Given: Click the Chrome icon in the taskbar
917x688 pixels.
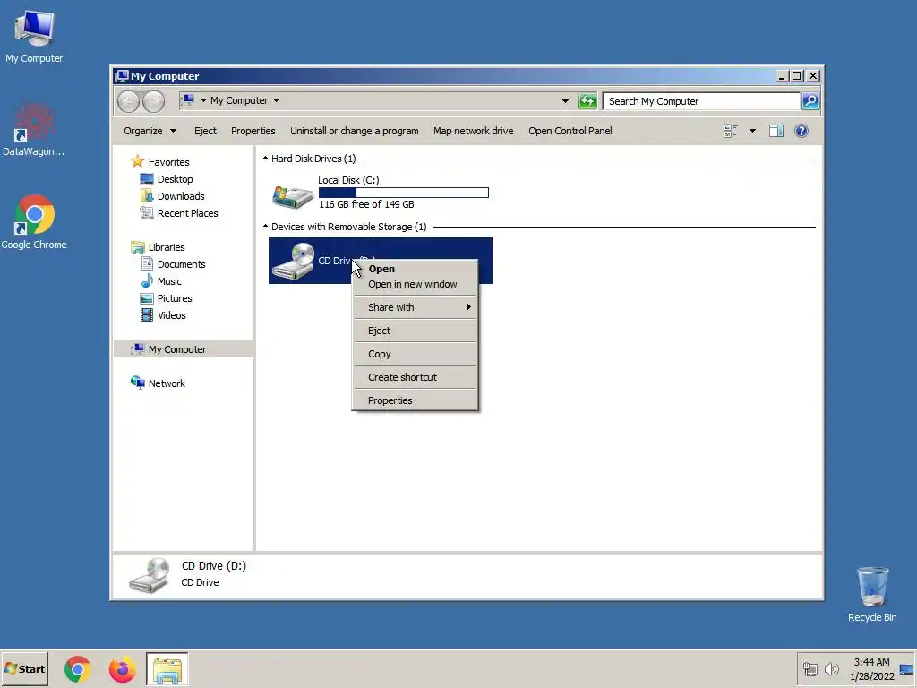Looking at the screenshot, I should (77, 669).
